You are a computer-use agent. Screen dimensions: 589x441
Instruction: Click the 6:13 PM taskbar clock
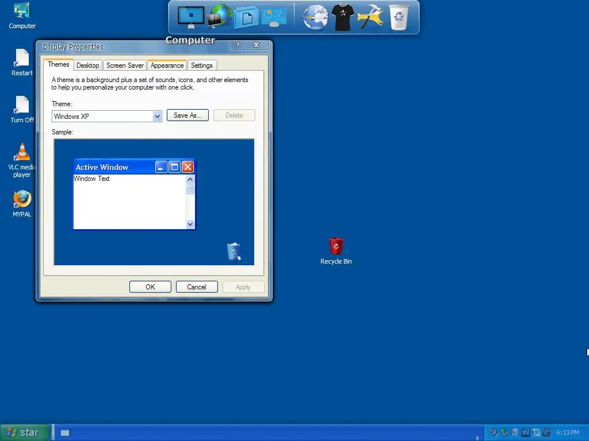(x=568, y=432)
